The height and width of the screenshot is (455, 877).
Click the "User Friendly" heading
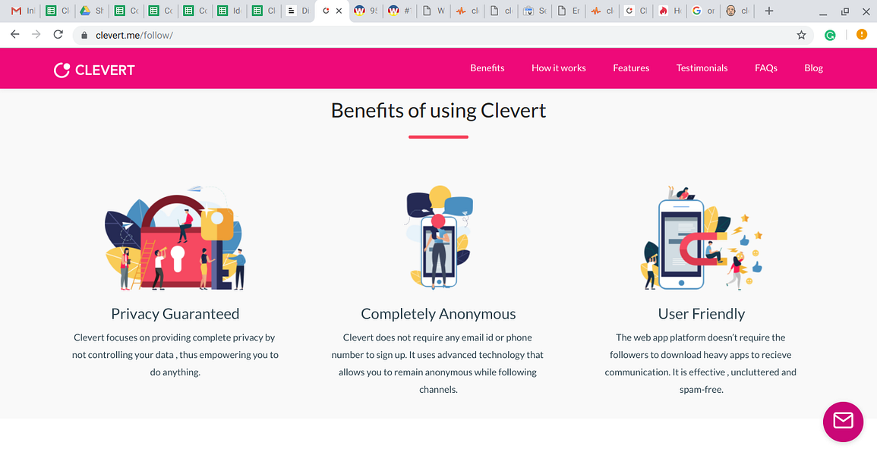pyautogui.click(x=702, y=314)
